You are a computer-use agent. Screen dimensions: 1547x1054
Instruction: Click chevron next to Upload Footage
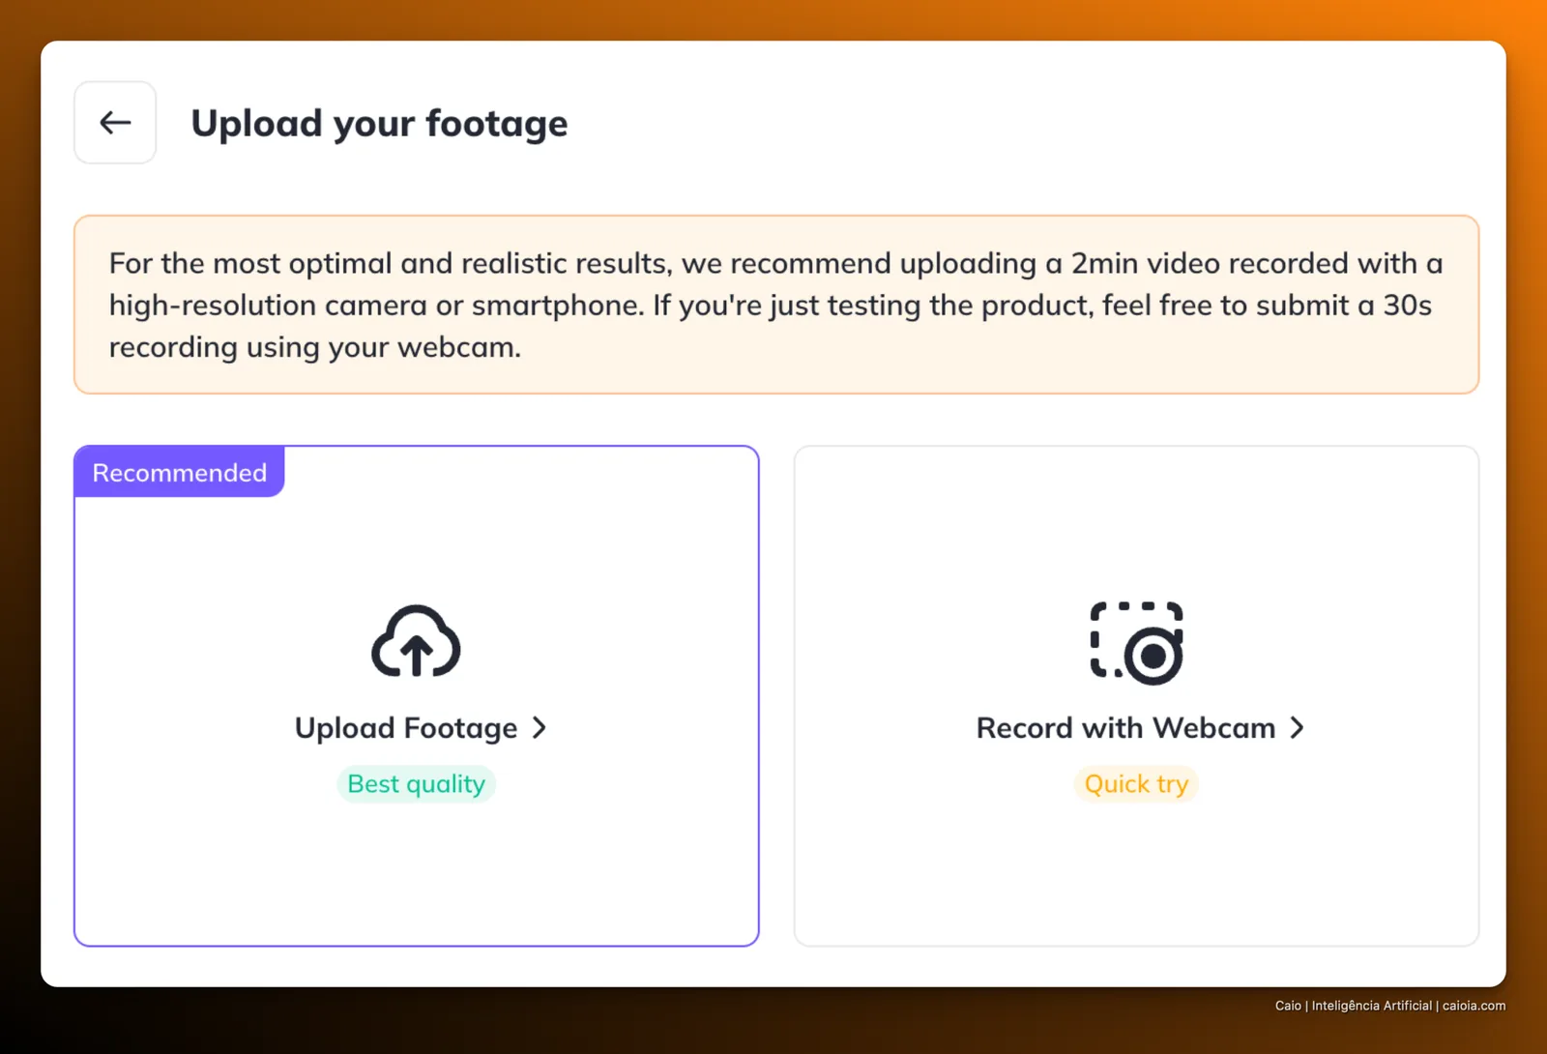point(540,728)
